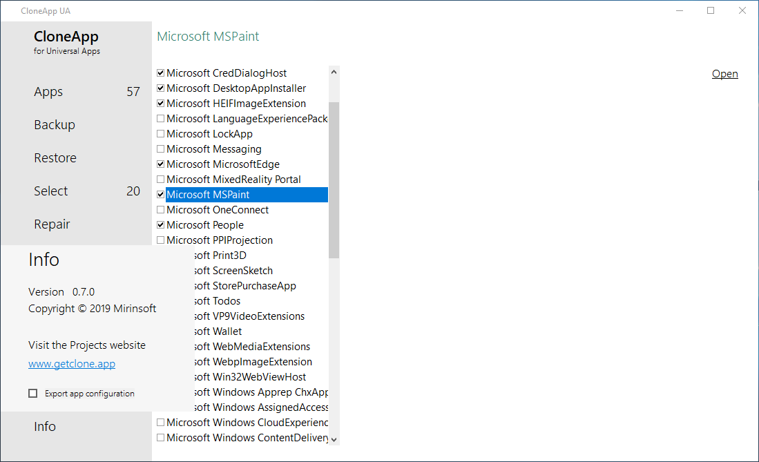The image size is (759, 462).
Task: Toggle the Microsoft MSPaint checkbox off
Action: pos(161,194)
